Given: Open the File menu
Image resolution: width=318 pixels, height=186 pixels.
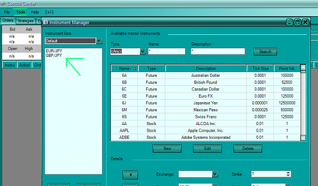Looking at the screenshot, I should 7,12.
